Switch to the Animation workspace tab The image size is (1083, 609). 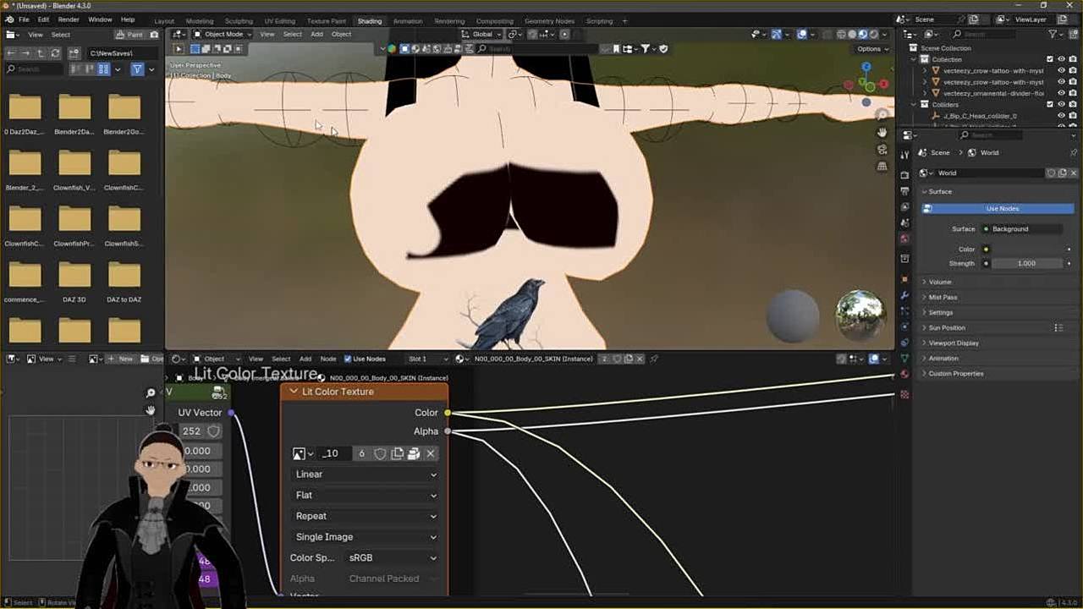coord(407,21)
